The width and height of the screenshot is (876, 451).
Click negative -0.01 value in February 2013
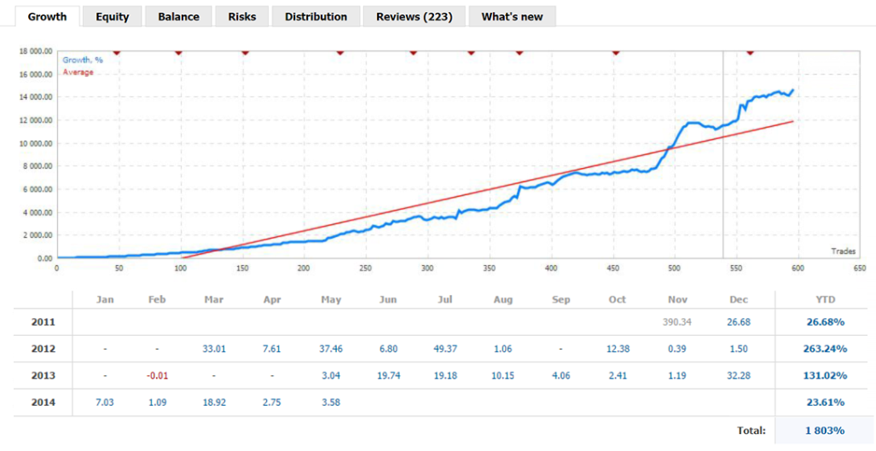[158, 375]
